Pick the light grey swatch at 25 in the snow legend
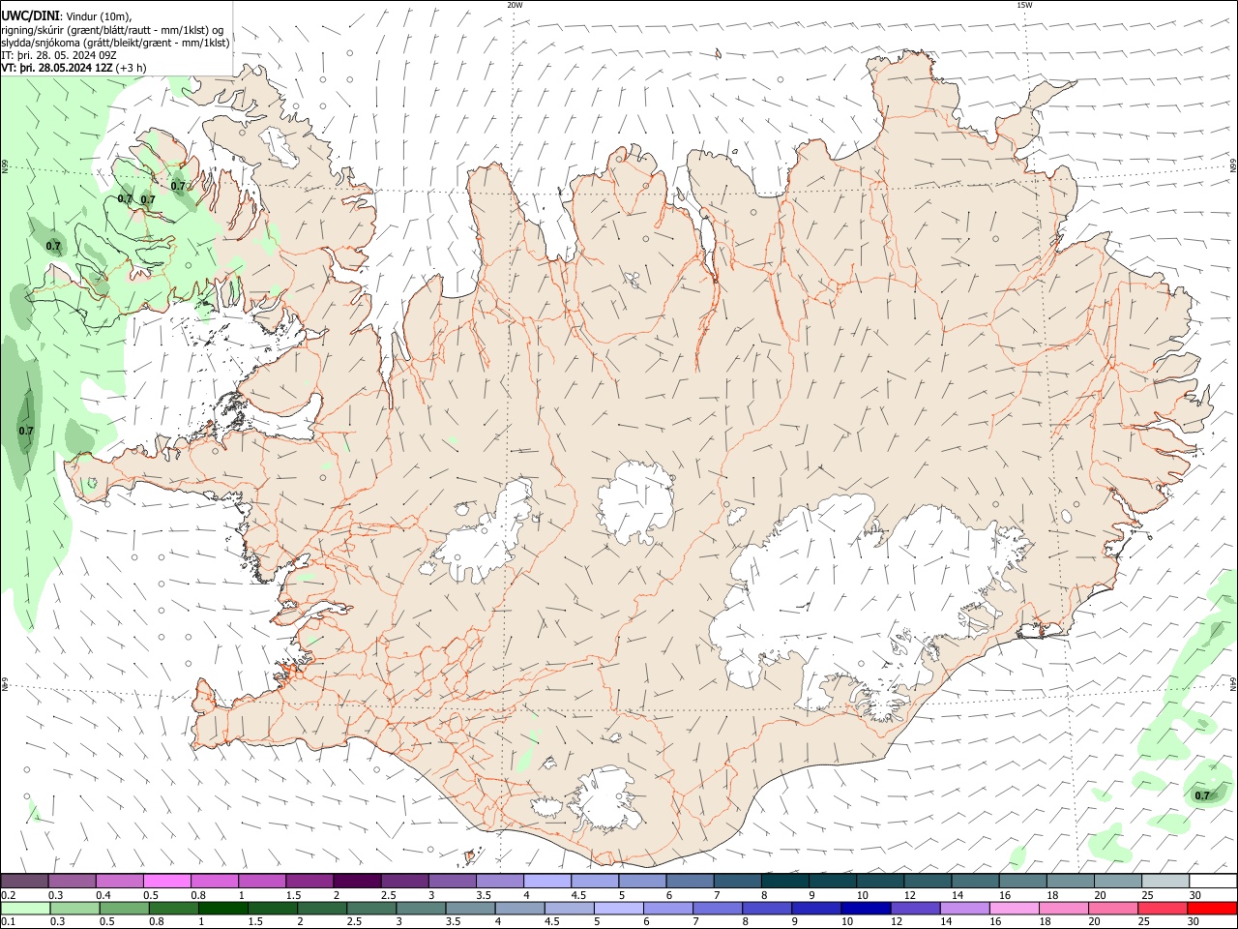Viewport: 1238px width, 929px height. pos(1165,881)
